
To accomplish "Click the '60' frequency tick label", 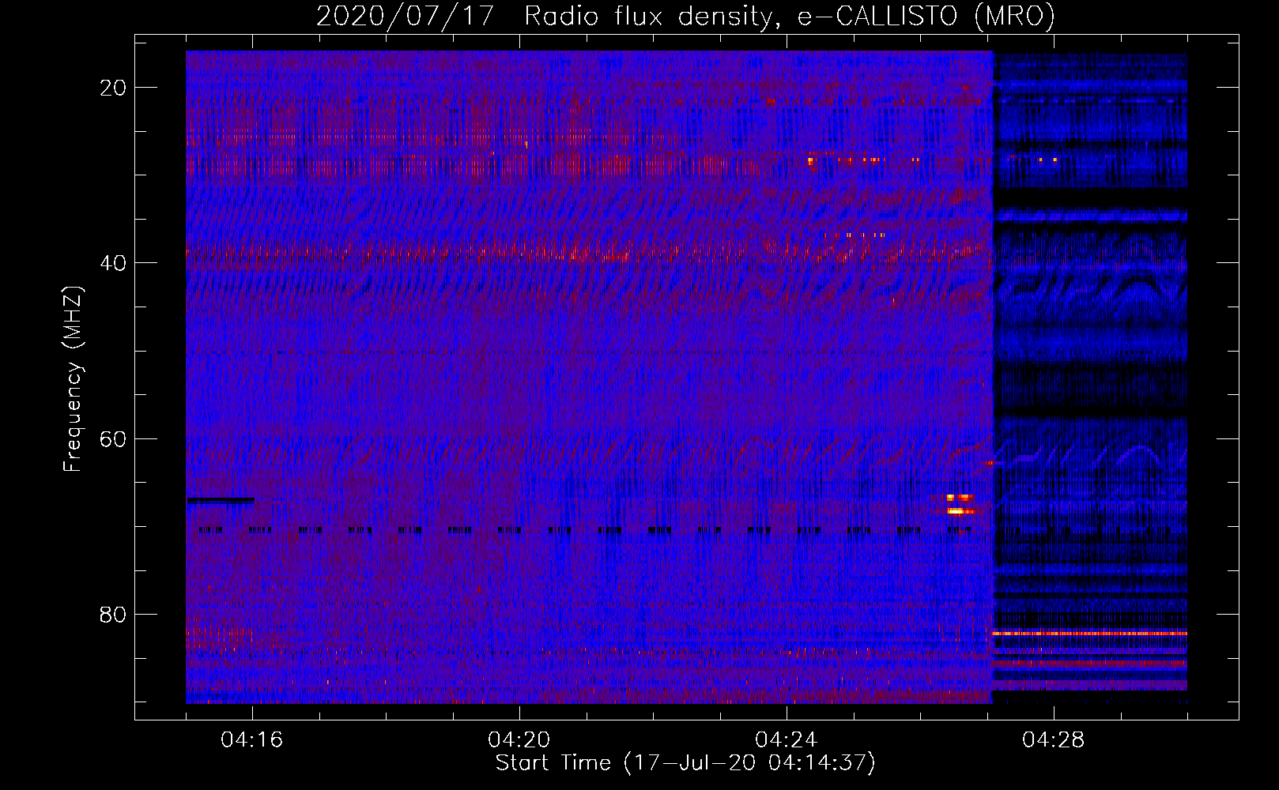I will [113, 438].
